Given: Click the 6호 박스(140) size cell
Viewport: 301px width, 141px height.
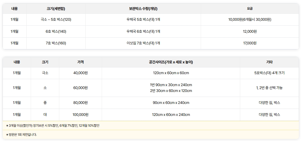Looking at the screenshot, I should tap(56, 32).
